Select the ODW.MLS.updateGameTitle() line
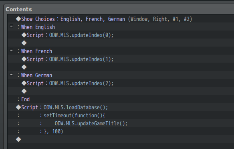Viewport: 234px width, 149px height. click(x=121, y=123)
